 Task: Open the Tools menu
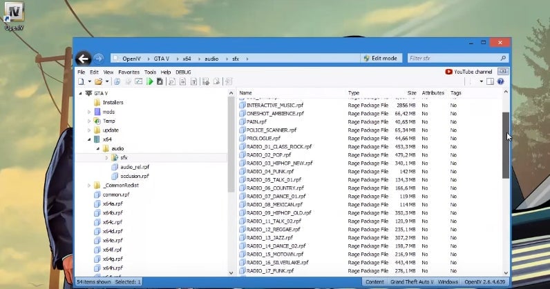tap(150, 72)
